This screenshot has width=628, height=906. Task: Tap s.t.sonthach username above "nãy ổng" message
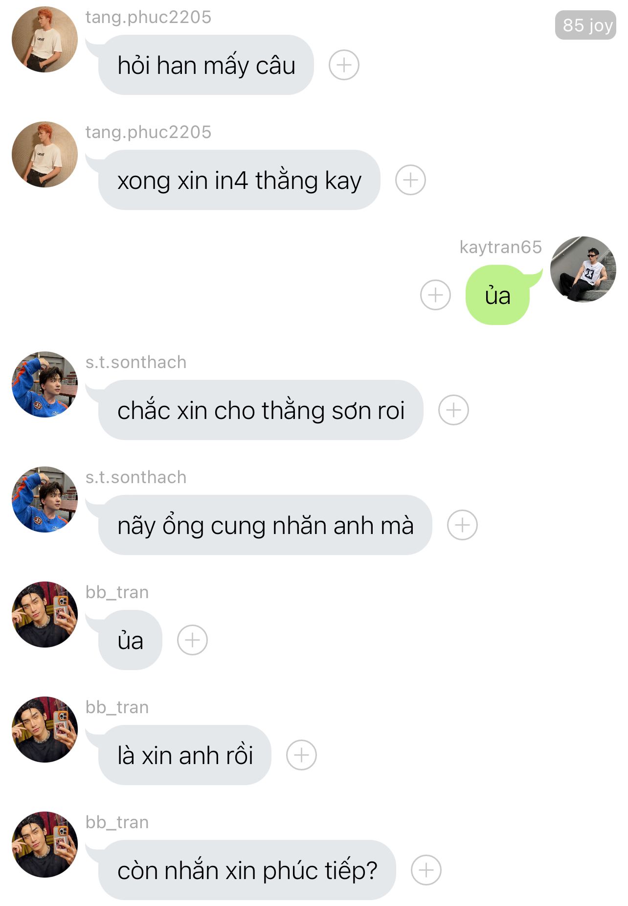[x=136, y=477]
